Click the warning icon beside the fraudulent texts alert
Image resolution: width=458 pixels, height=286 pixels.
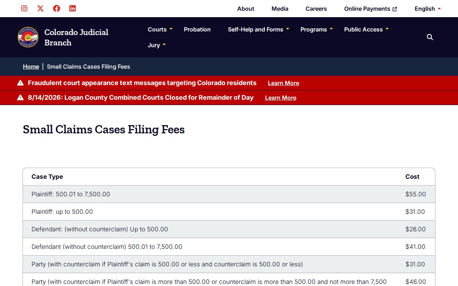point(20,83)
